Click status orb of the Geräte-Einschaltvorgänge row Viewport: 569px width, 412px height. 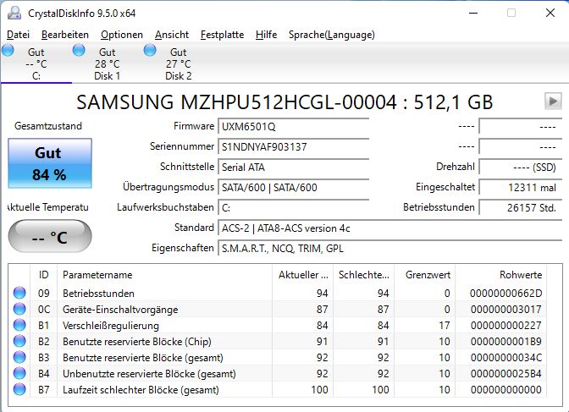coord(19,309)
